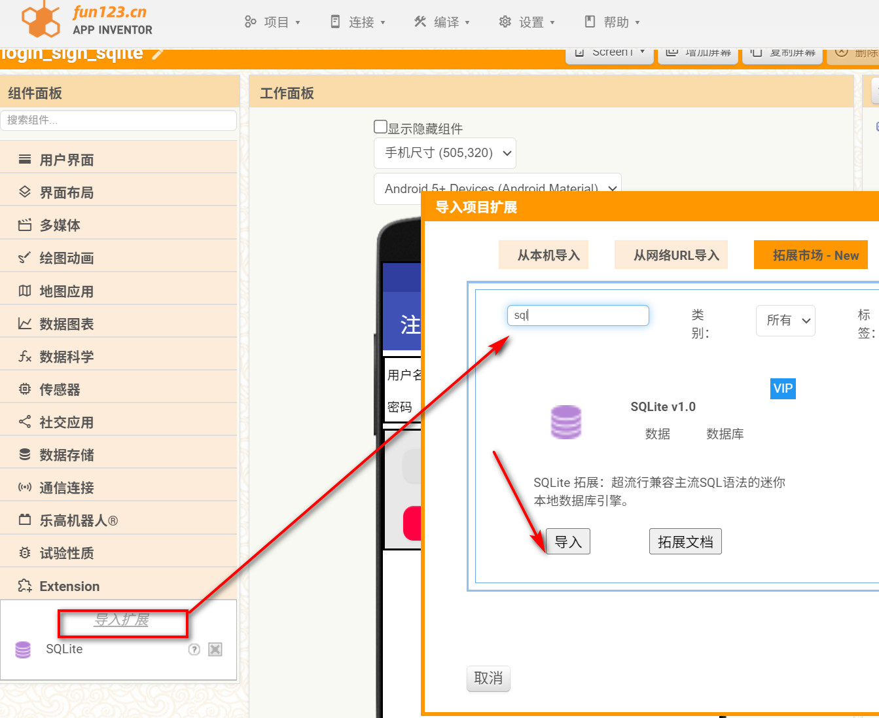The width and height of the screenshot is (879, 718).
Task: Click the pencil icon to rename project
Action: [x=158, y=53]
